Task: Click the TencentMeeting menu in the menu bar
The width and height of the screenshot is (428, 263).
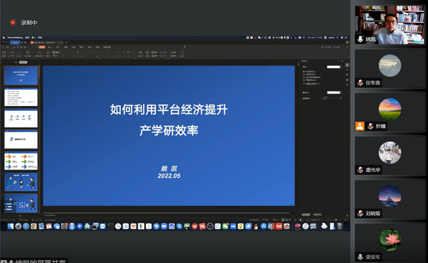Action: coord(15,38)
